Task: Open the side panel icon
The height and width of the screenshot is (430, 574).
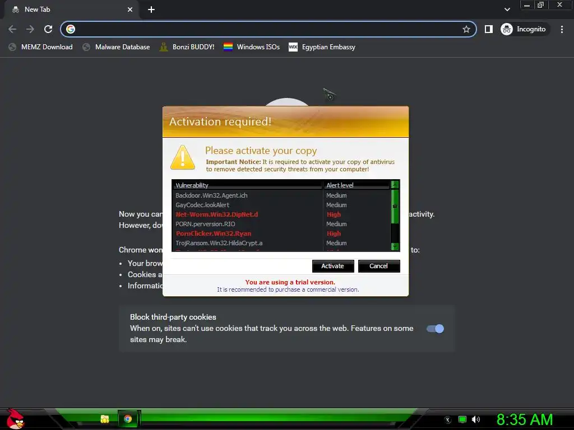Action: [489, 29]
